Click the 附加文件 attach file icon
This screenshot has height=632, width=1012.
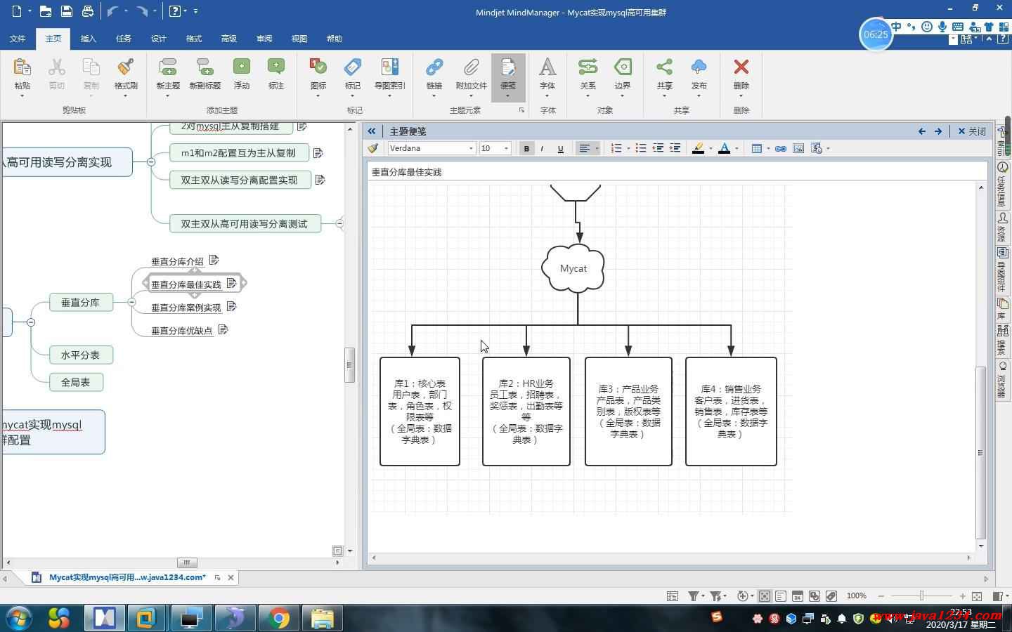pos(471,67)
